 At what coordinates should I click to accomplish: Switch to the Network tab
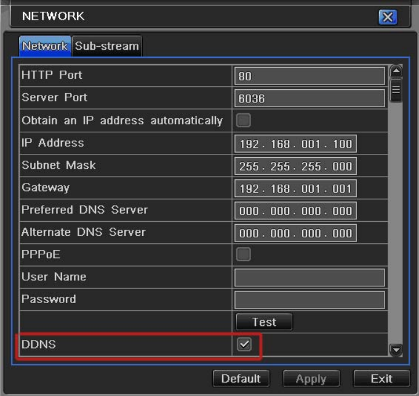click(x=45, y=46)
